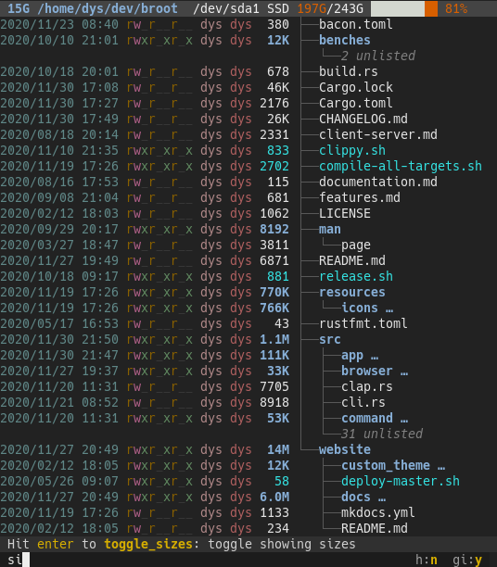Screen dimensions: 497x567
Task: Toggle the gitignore flag gi:y
Action: [x=467, y=560]
